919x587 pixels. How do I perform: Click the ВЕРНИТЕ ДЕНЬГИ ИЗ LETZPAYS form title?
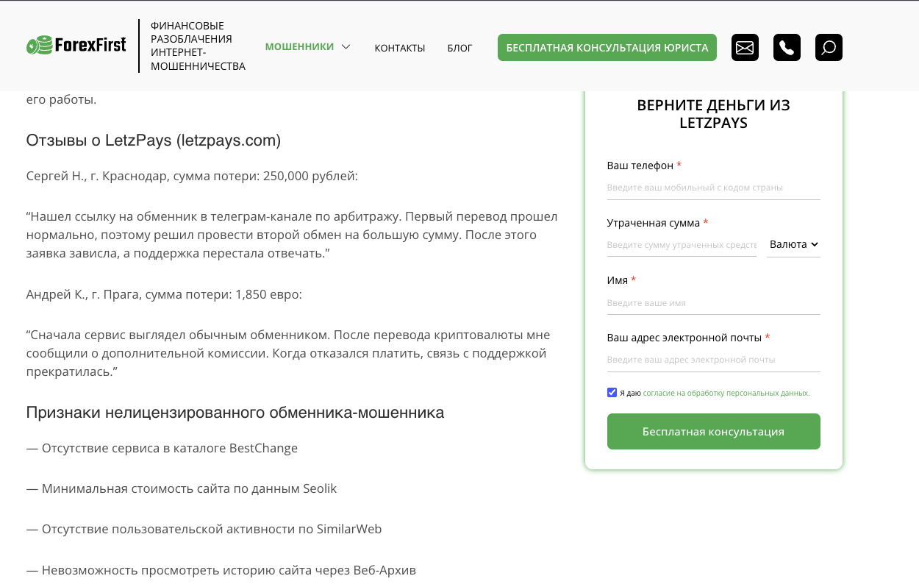click(713, 115)
